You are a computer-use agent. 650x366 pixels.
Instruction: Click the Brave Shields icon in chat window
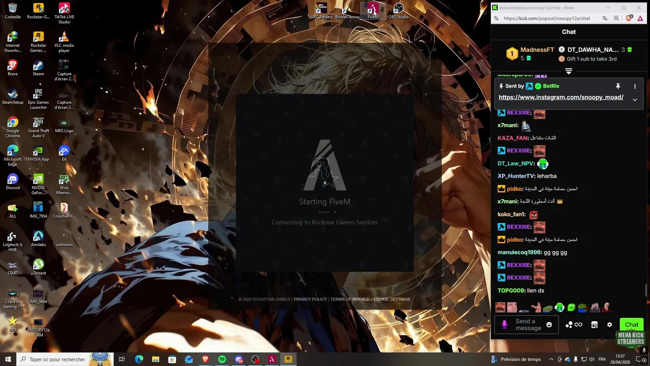[x=629, y=18]
